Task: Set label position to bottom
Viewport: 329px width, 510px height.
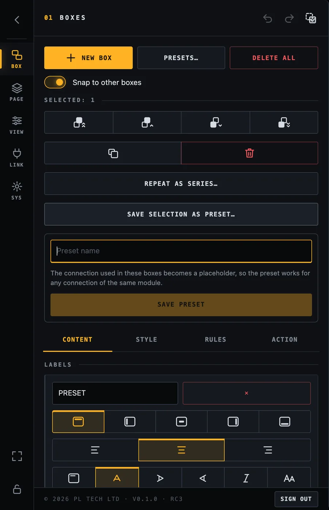Action: (285, 422)
